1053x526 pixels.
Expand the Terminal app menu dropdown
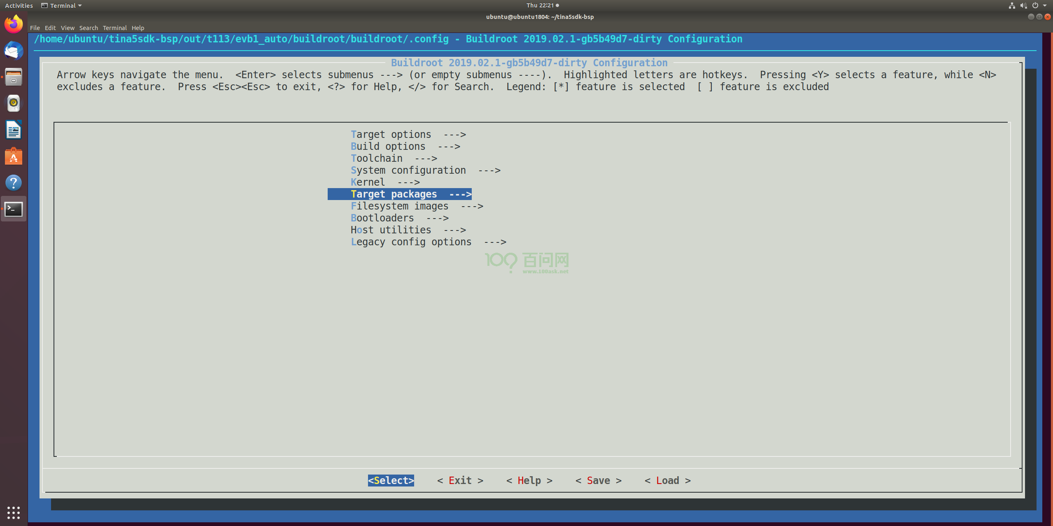pyautogui.click(x=62, y=5)
